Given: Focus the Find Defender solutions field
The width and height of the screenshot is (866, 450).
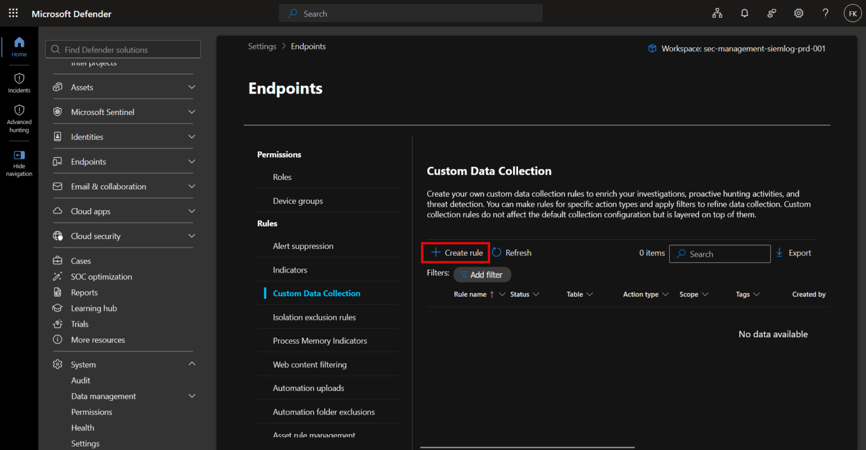Looking at the screenshot, I should [x=123, y=50].
